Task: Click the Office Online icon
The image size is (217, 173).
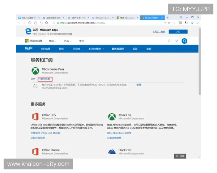Action: click(35, 152)
